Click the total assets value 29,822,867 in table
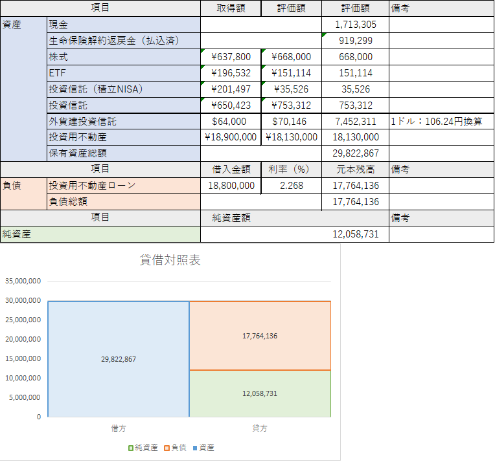Viewport: 495px width, 462px height. point(356,153)
